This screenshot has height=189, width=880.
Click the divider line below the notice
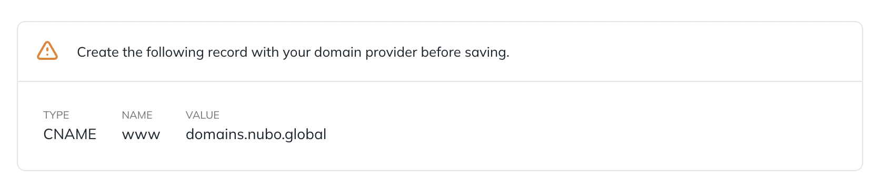tap(440, 81)
